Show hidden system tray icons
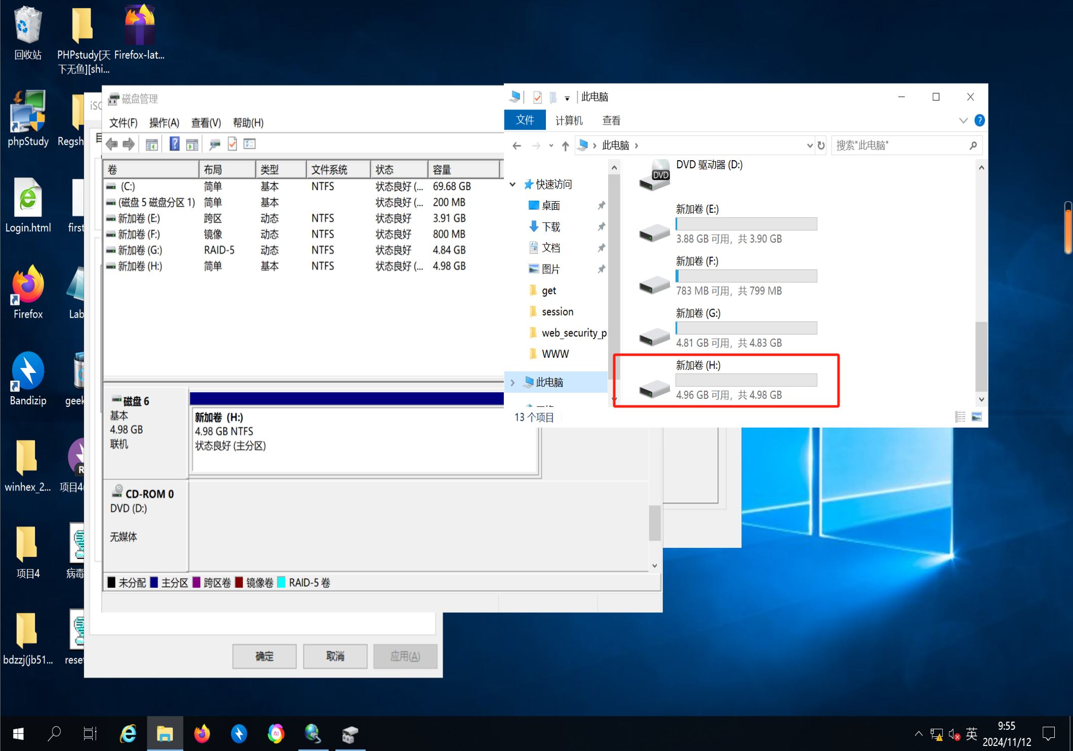 [918, 734]
